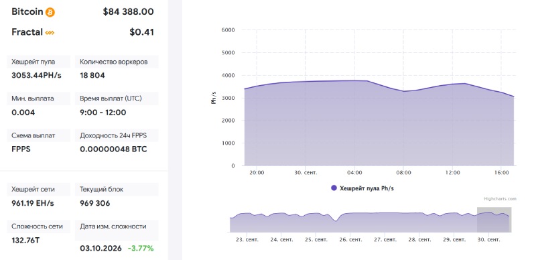Click the difficulty value 132.76T
This screenshot has width=536, height=260.
point(25,241)
